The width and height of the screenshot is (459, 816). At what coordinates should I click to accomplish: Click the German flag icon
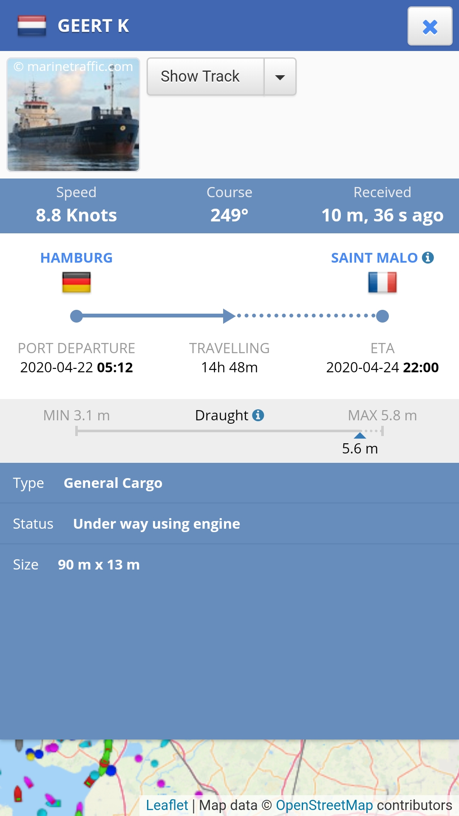click(x=76, y=282)
